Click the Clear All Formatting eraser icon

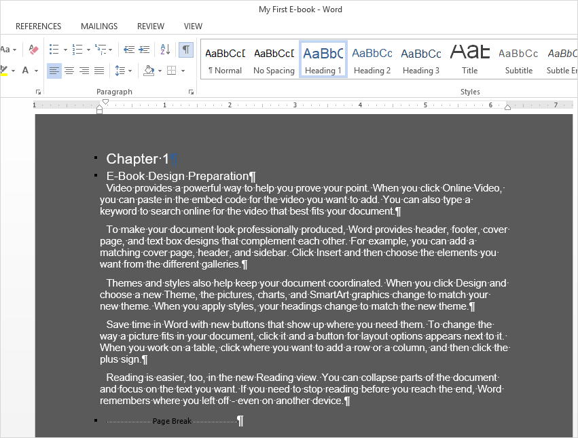tap(33, 50)
